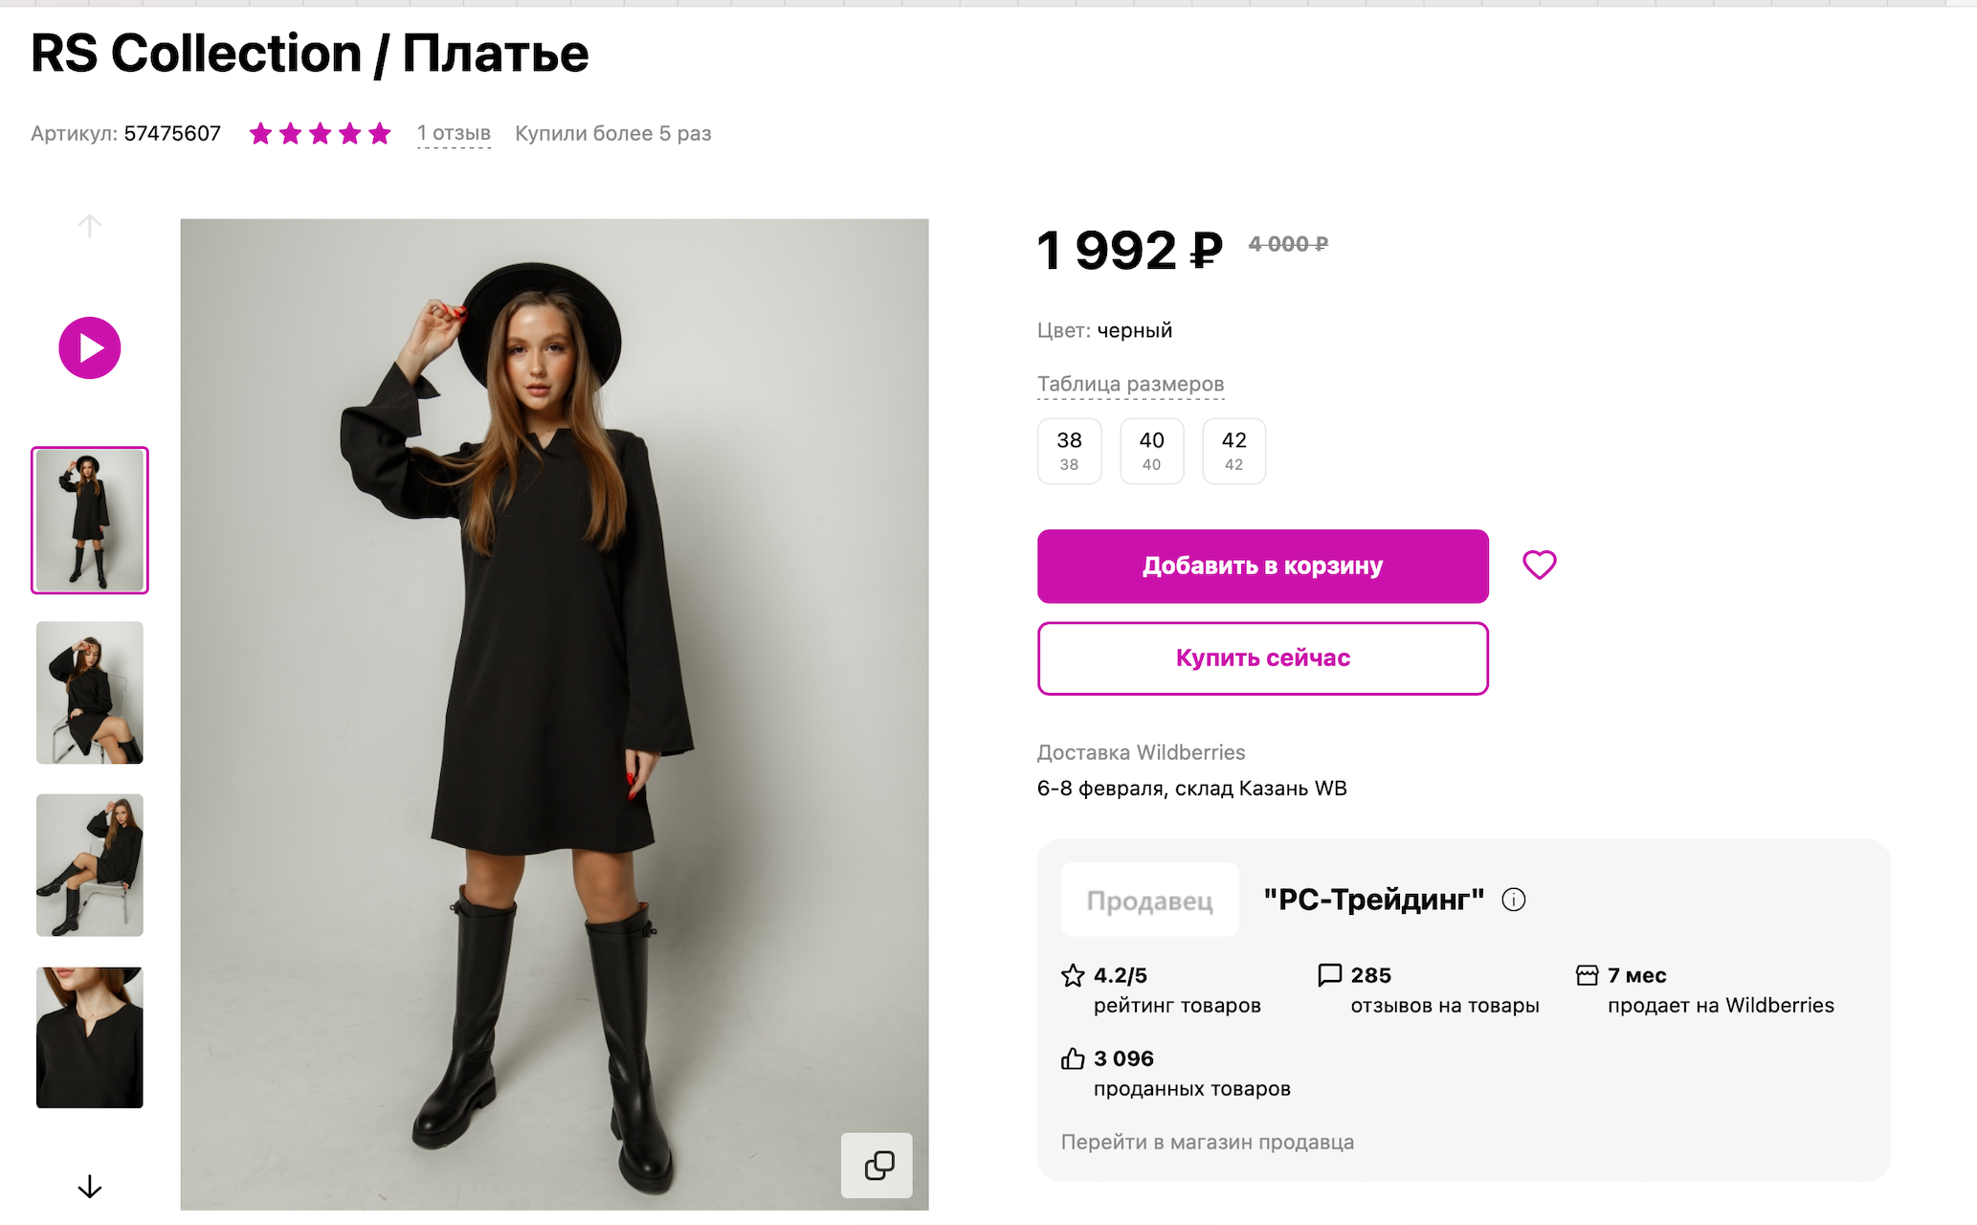
Task: Play the product video
Action: [89, 347]
